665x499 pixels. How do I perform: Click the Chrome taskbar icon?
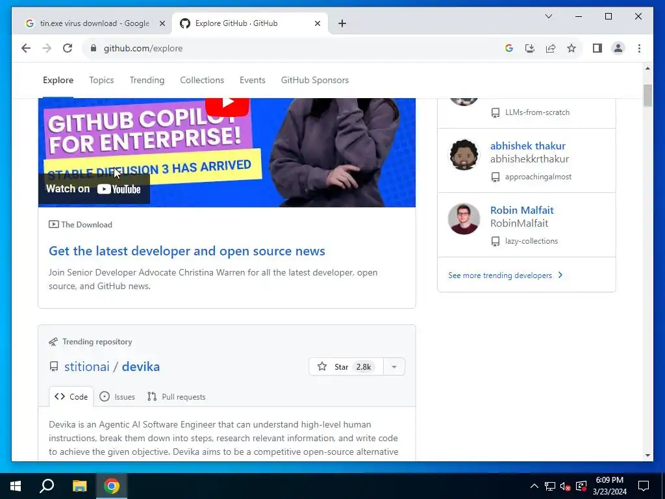(112, 486)
